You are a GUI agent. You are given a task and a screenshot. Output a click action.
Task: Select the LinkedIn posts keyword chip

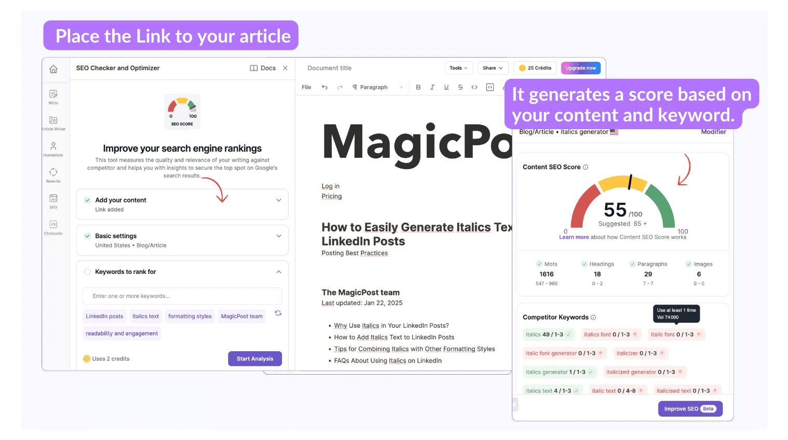pyautogui.click(x=104, y=316)
